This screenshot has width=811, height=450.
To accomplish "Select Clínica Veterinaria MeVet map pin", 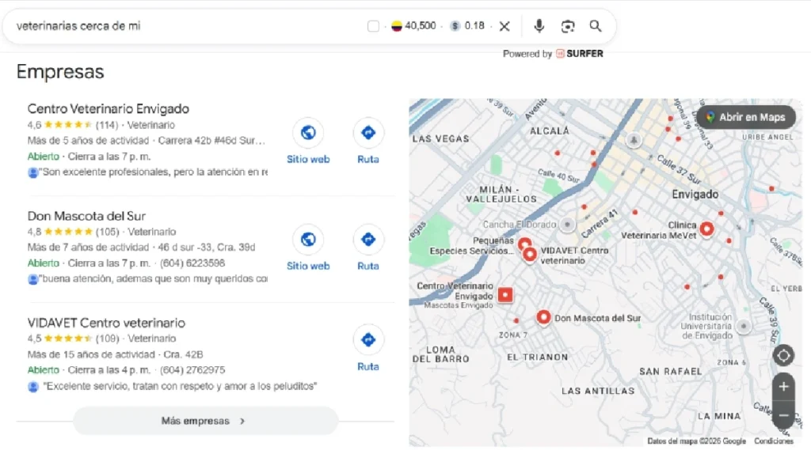I will 706,229.
